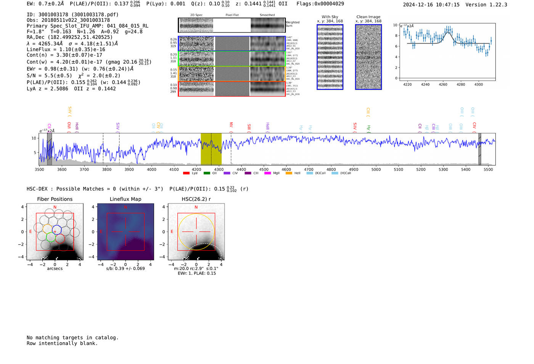Click the red NV line marker above spectrum
The height and width of the screenshot is (364, 534).
[231, 125]
